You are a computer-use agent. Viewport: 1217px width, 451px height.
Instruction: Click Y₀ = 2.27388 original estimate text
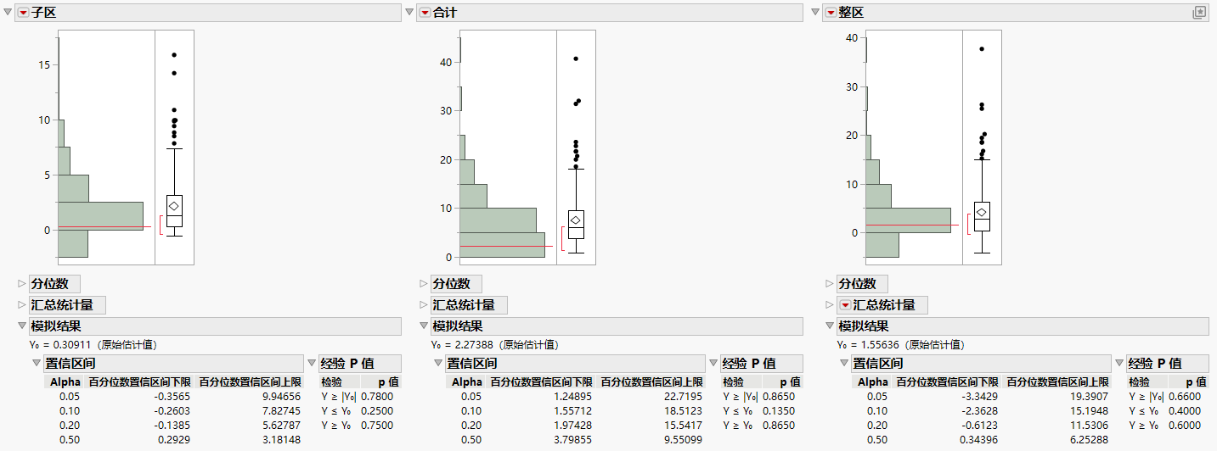[494, 345]
